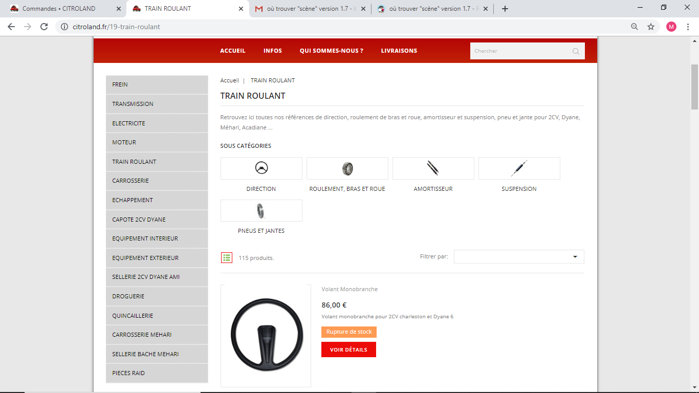Open the SUSPENSION subcategory label
The width and height of the screenshot is (699, 393).
point(519,189)
